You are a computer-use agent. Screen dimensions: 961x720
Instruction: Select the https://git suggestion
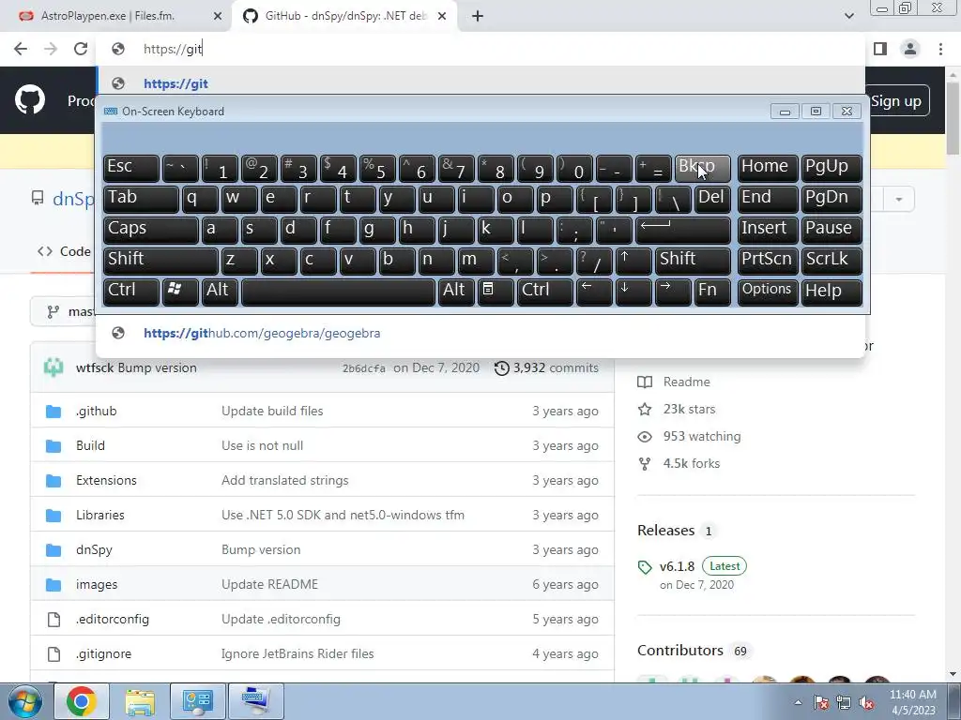(481, 83)
